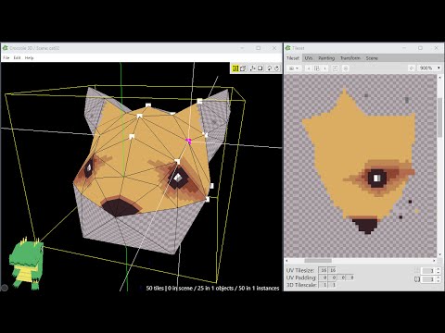The image size is (445, 333).
Task: Go to previous tileset arrow
Action: 309,68
